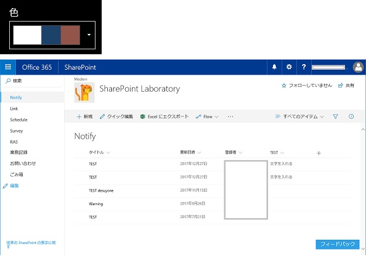The width and height of the screenshot is (366, 265).
Task: Click the 2017年9月26日 date cell
Action: tap(193, 203)
